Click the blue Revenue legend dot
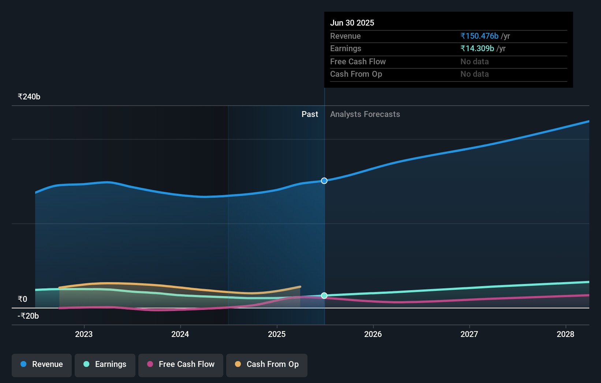The image size is (601, 383). tap(23, 364)
